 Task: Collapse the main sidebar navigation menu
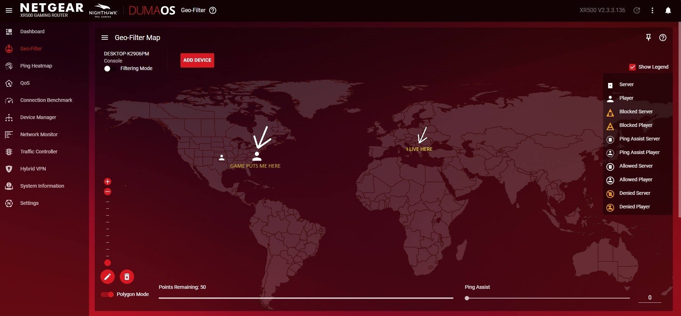point(9,10)
